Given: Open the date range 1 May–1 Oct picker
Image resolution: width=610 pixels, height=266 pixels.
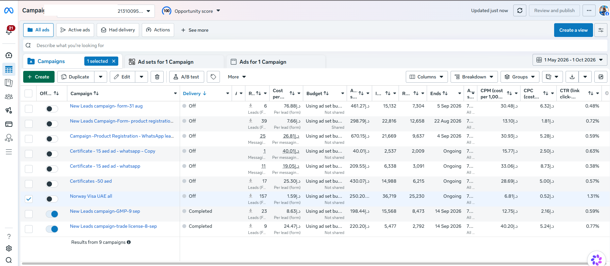Looking at the screenshot, I should pyautogui.click(x=570, y=60).
